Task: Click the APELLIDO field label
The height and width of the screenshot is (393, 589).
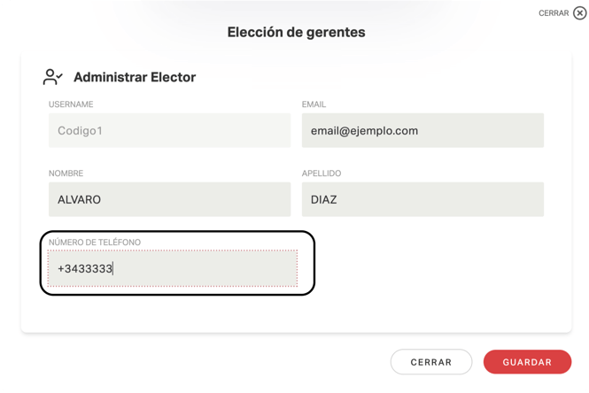Action: pyautogui.click(x=322, y=173)
